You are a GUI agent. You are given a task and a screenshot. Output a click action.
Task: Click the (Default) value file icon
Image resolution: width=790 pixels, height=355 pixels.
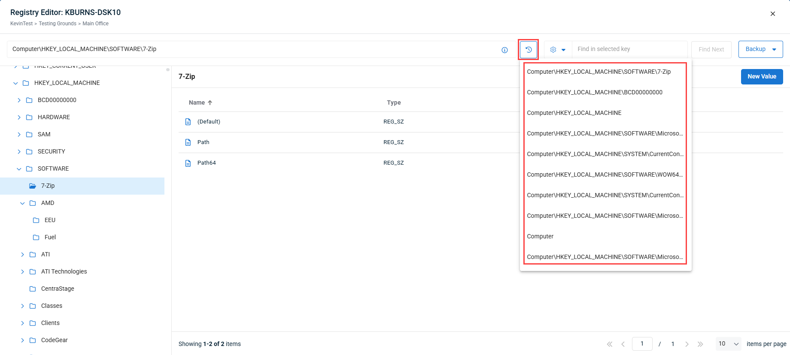(x=188, y=122)
